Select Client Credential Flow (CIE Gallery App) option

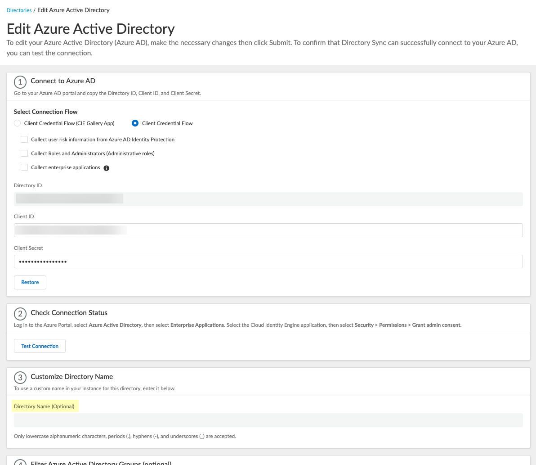pos(17,123)
